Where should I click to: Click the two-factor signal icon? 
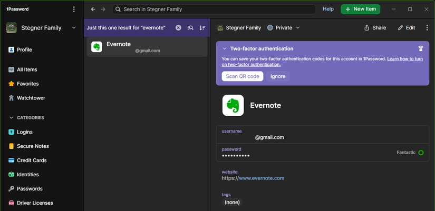pos(421,49)
